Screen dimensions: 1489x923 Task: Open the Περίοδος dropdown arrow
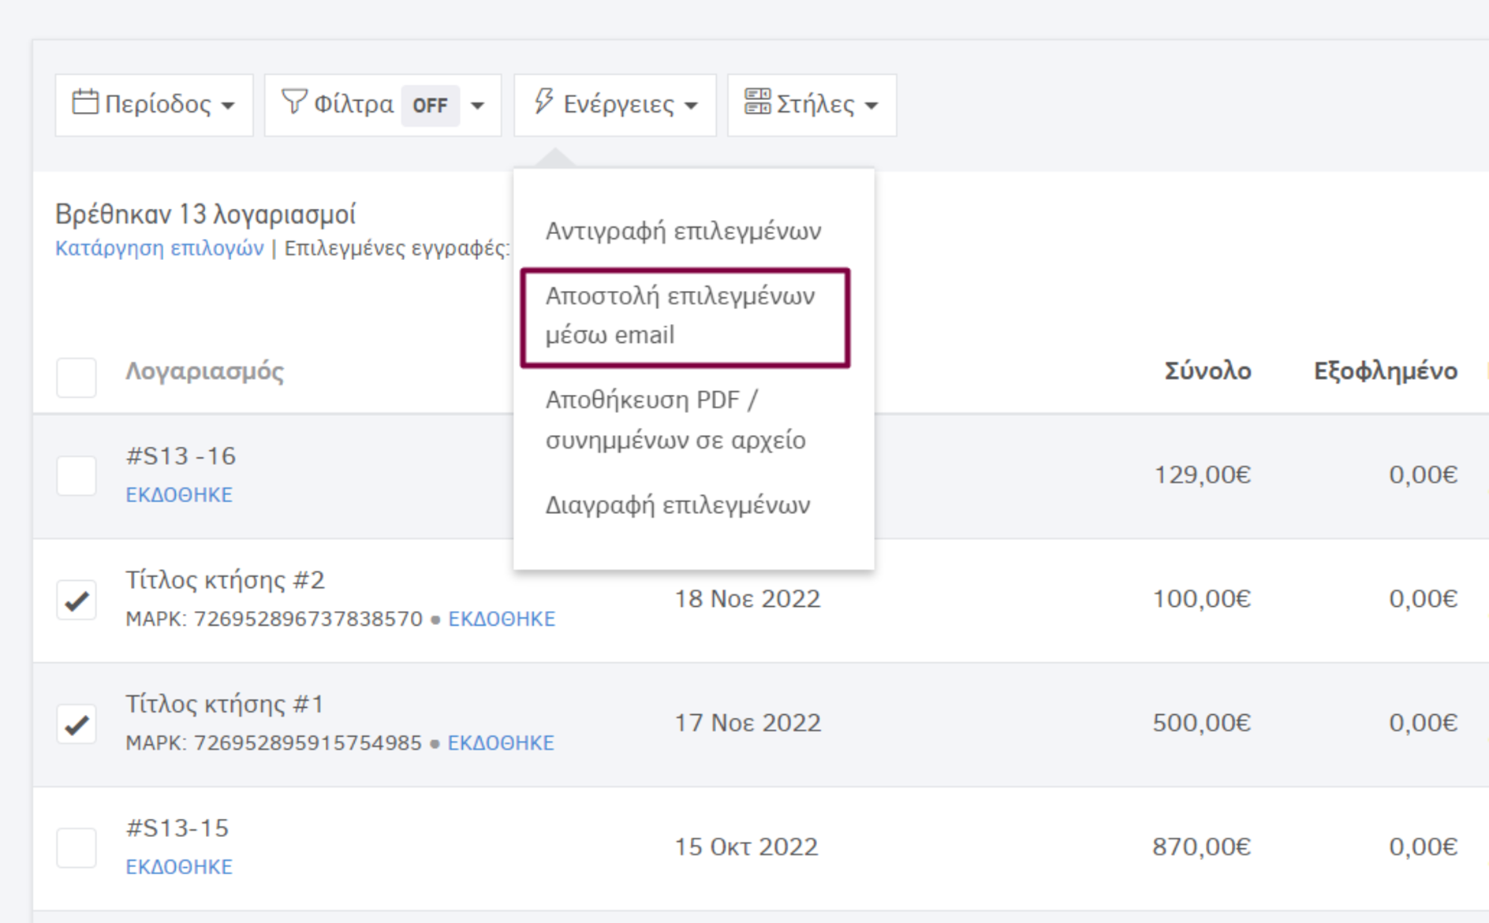(x=228, y=106)
